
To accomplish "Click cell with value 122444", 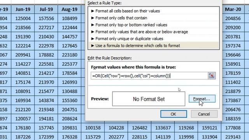I will [x=70, y=28].
